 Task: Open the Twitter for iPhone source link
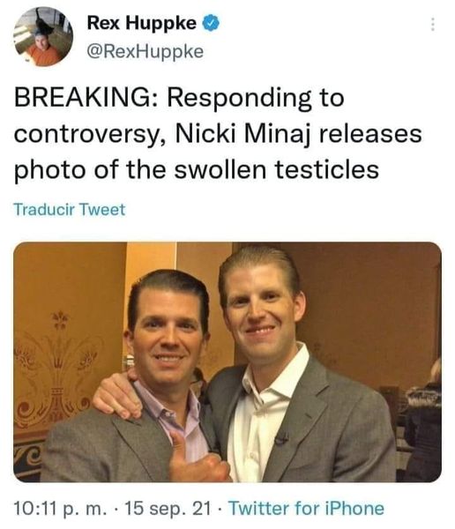[306, 508]
